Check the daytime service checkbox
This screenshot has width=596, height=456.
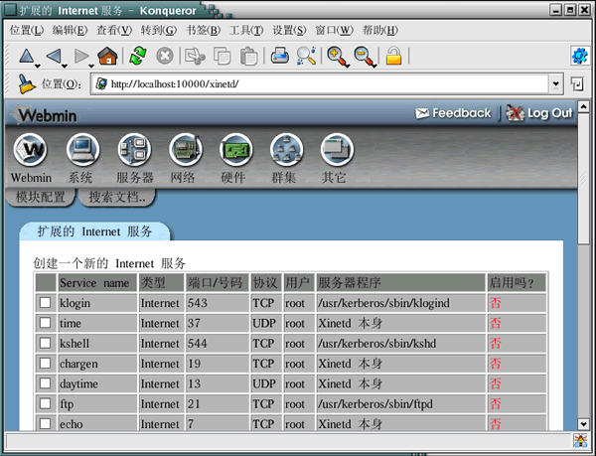coord(46,383)
